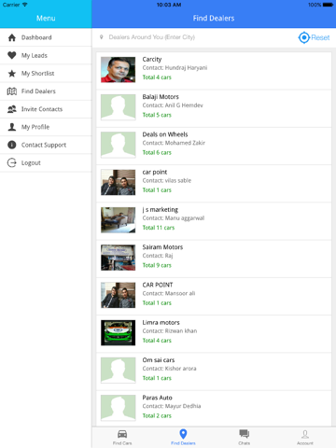Open Sairam Motors dealer name

(162, 247)
